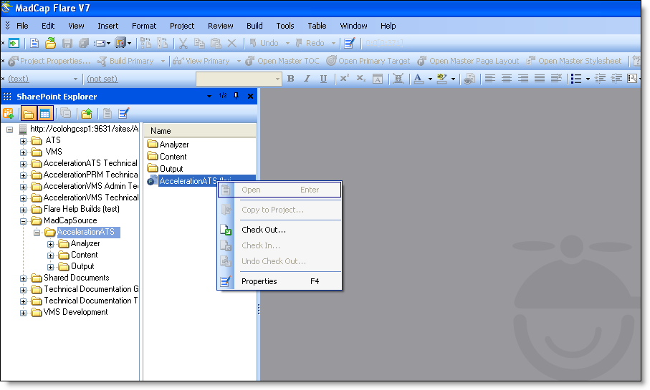
Task: Open project with the open-folder toolbar icon
Action: (x=51, y=43)
